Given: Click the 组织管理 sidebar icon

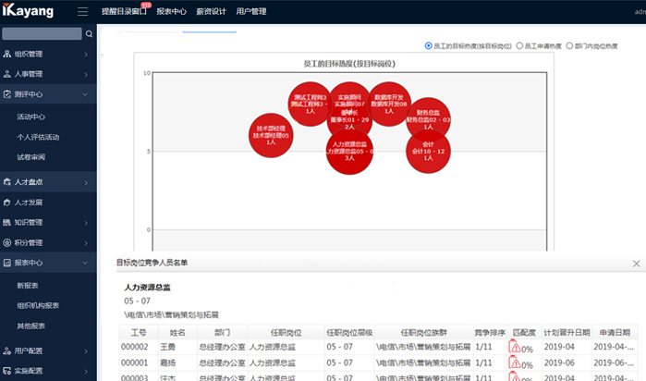Looking at the screenshot, I should (x=7, y=55).
